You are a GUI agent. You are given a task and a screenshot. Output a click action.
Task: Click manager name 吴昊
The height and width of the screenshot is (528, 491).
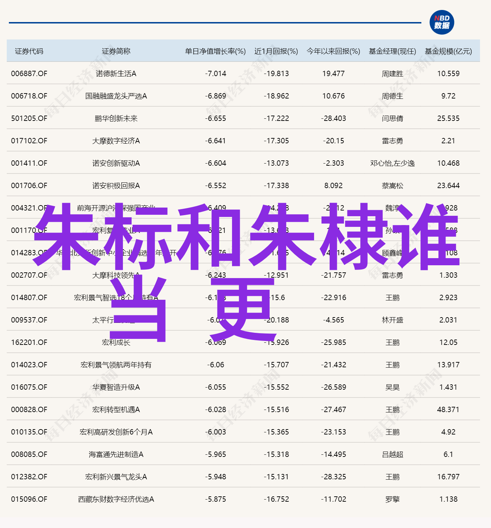(393, 387)
